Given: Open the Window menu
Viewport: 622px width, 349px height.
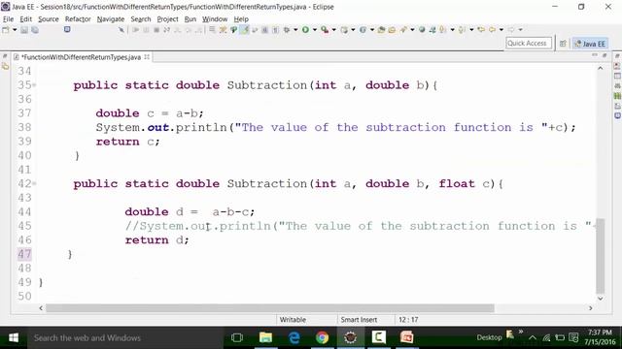Looking at the screenshot, I should (x=215, y=19).
